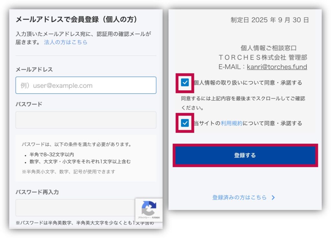Click the メールアドレスで会員登録 heading
Viewport: 331px width, 238px height.
[x=77, y=20]
